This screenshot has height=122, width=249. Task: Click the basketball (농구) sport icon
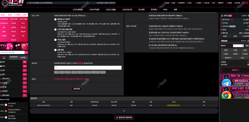point(1,70)
